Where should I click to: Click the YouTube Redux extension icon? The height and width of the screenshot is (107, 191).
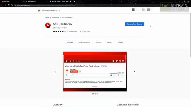pos(48,25)
